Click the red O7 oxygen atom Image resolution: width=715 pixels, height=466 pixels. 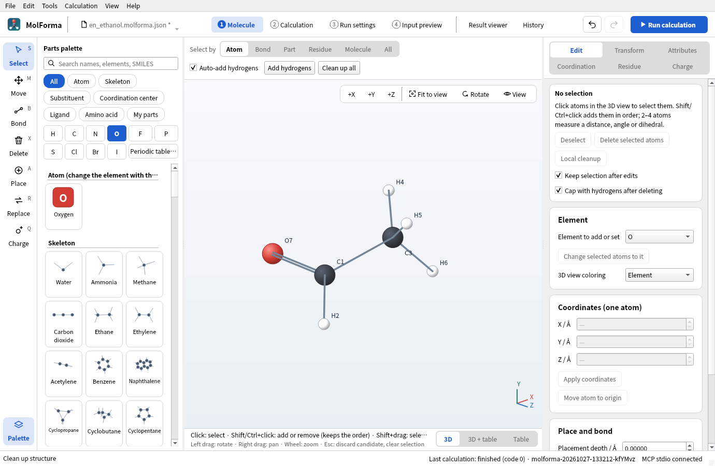pyautogui.click(x=273, y=254)
